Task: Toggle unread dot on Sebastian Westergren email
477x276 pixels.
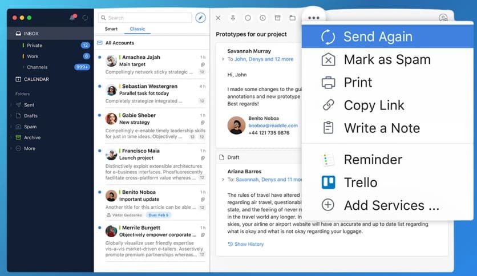Action: click(x=99, y=86)
